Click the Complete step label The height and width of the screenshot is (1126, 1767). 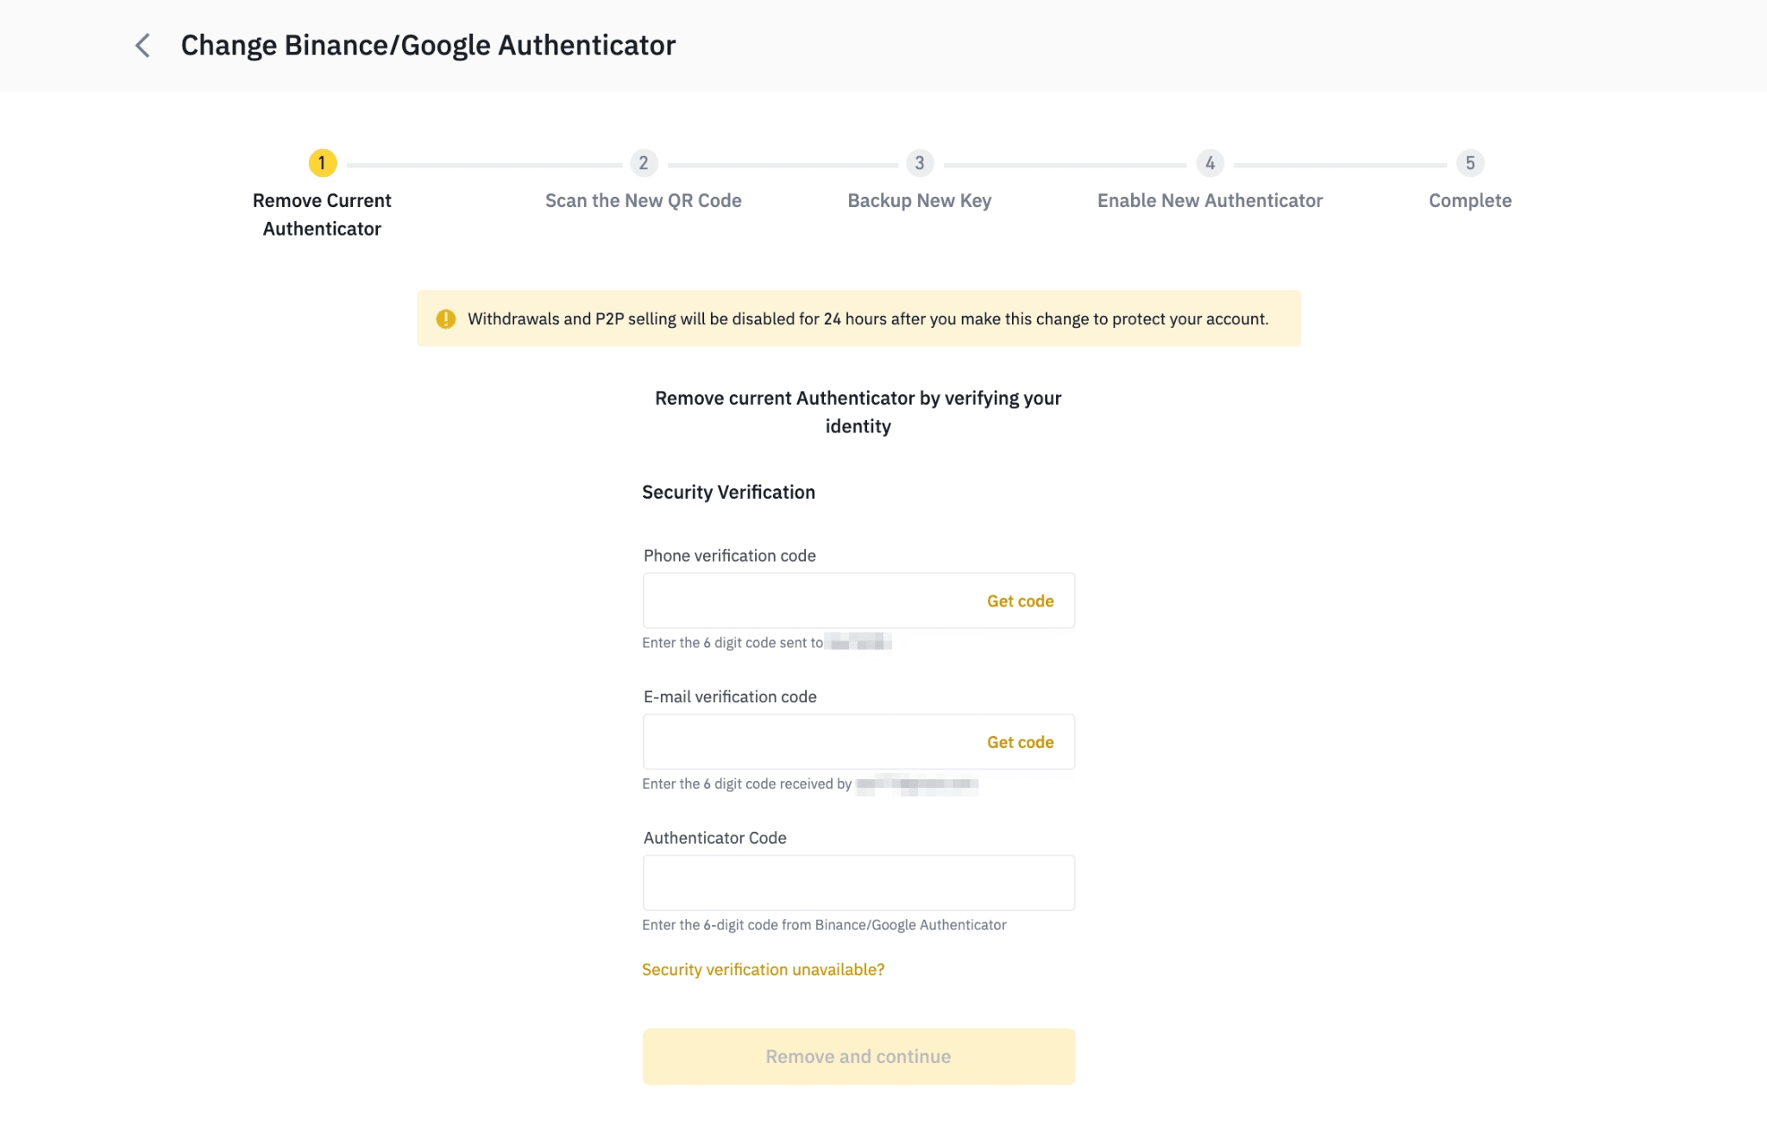(1470, 201)
